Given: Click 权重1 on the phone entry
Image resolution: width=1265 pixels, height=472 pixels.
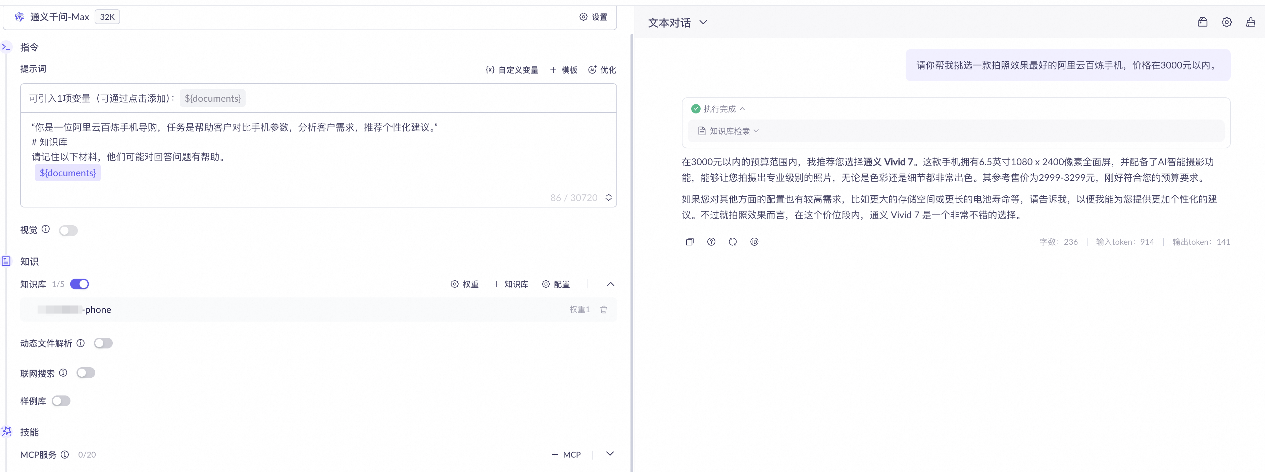Looking at the screenshot, I should (x=579, y=310).
